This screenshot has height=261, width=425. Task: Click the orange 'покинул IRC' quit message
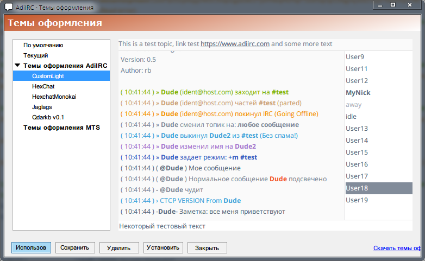click(219, 114)
